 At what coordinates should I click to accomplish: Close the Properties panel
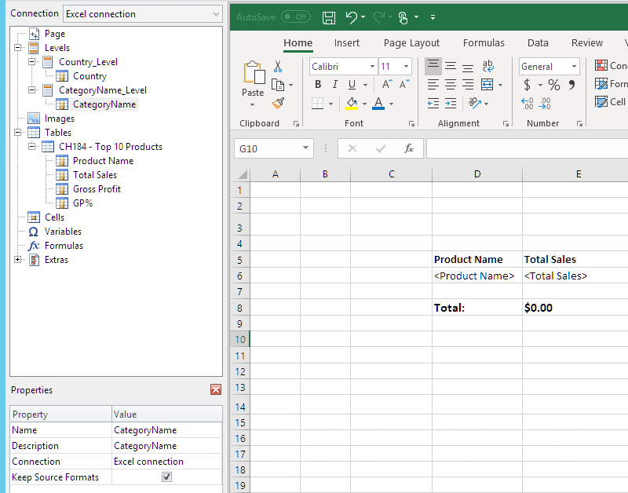[216, 389]
